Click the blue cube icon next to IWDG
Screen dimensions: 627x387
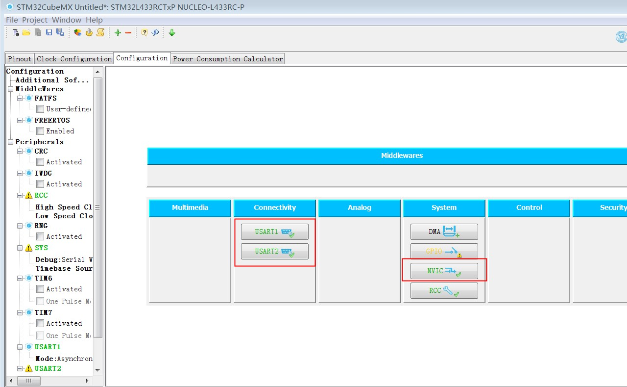click(x=29, y=173)
